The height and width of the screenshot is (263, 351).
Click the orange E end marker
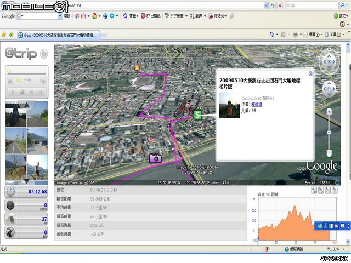coord(137,67)
